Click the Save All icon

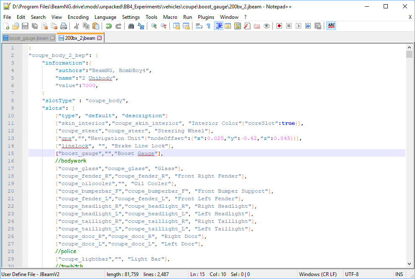click(x=35, y=26)
